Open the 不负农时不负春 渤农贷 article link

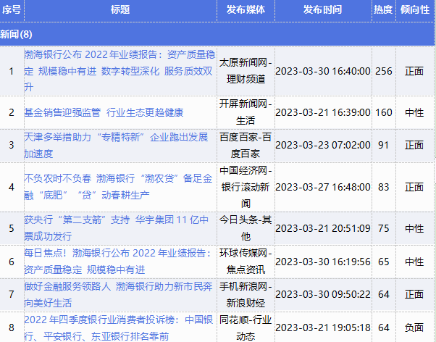pyautogui.click(x=118, y=187)
